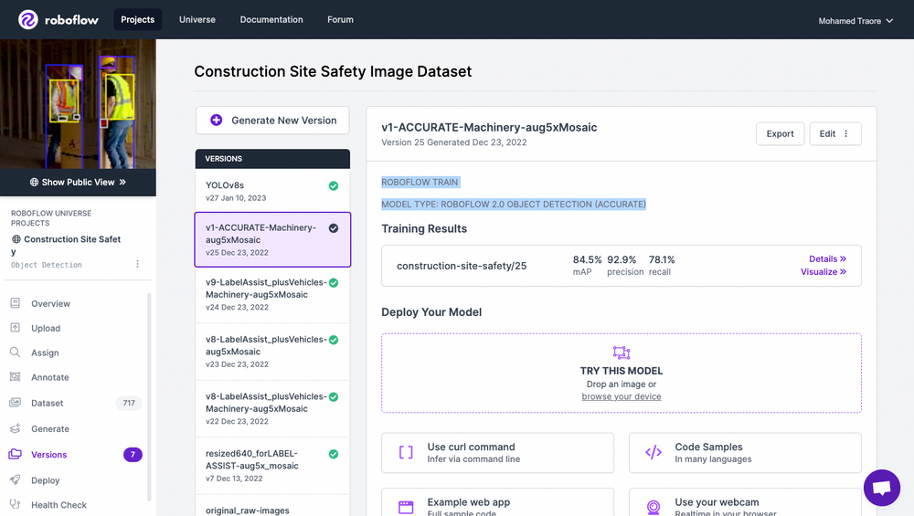This screenshot has width=914, height=516.
Task: Click the Try This Model drop area
Action: coord(622,373)
